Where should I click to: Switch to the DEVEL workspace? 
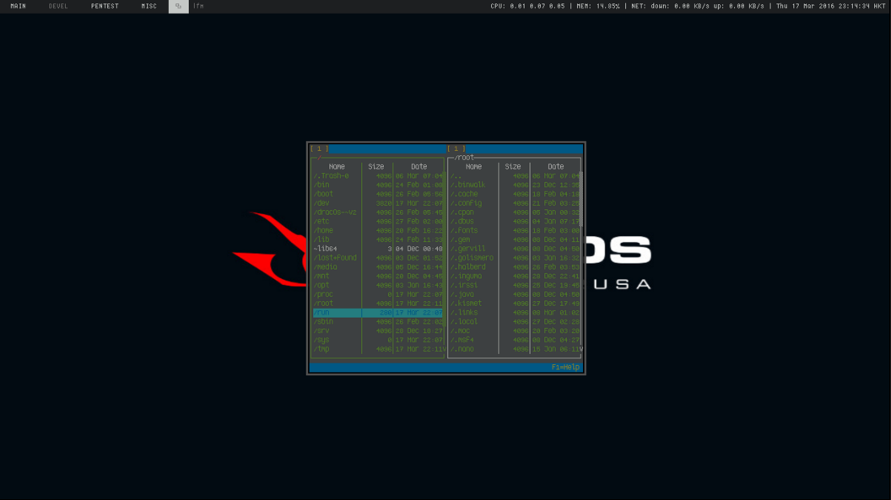(x=58, y=6)
